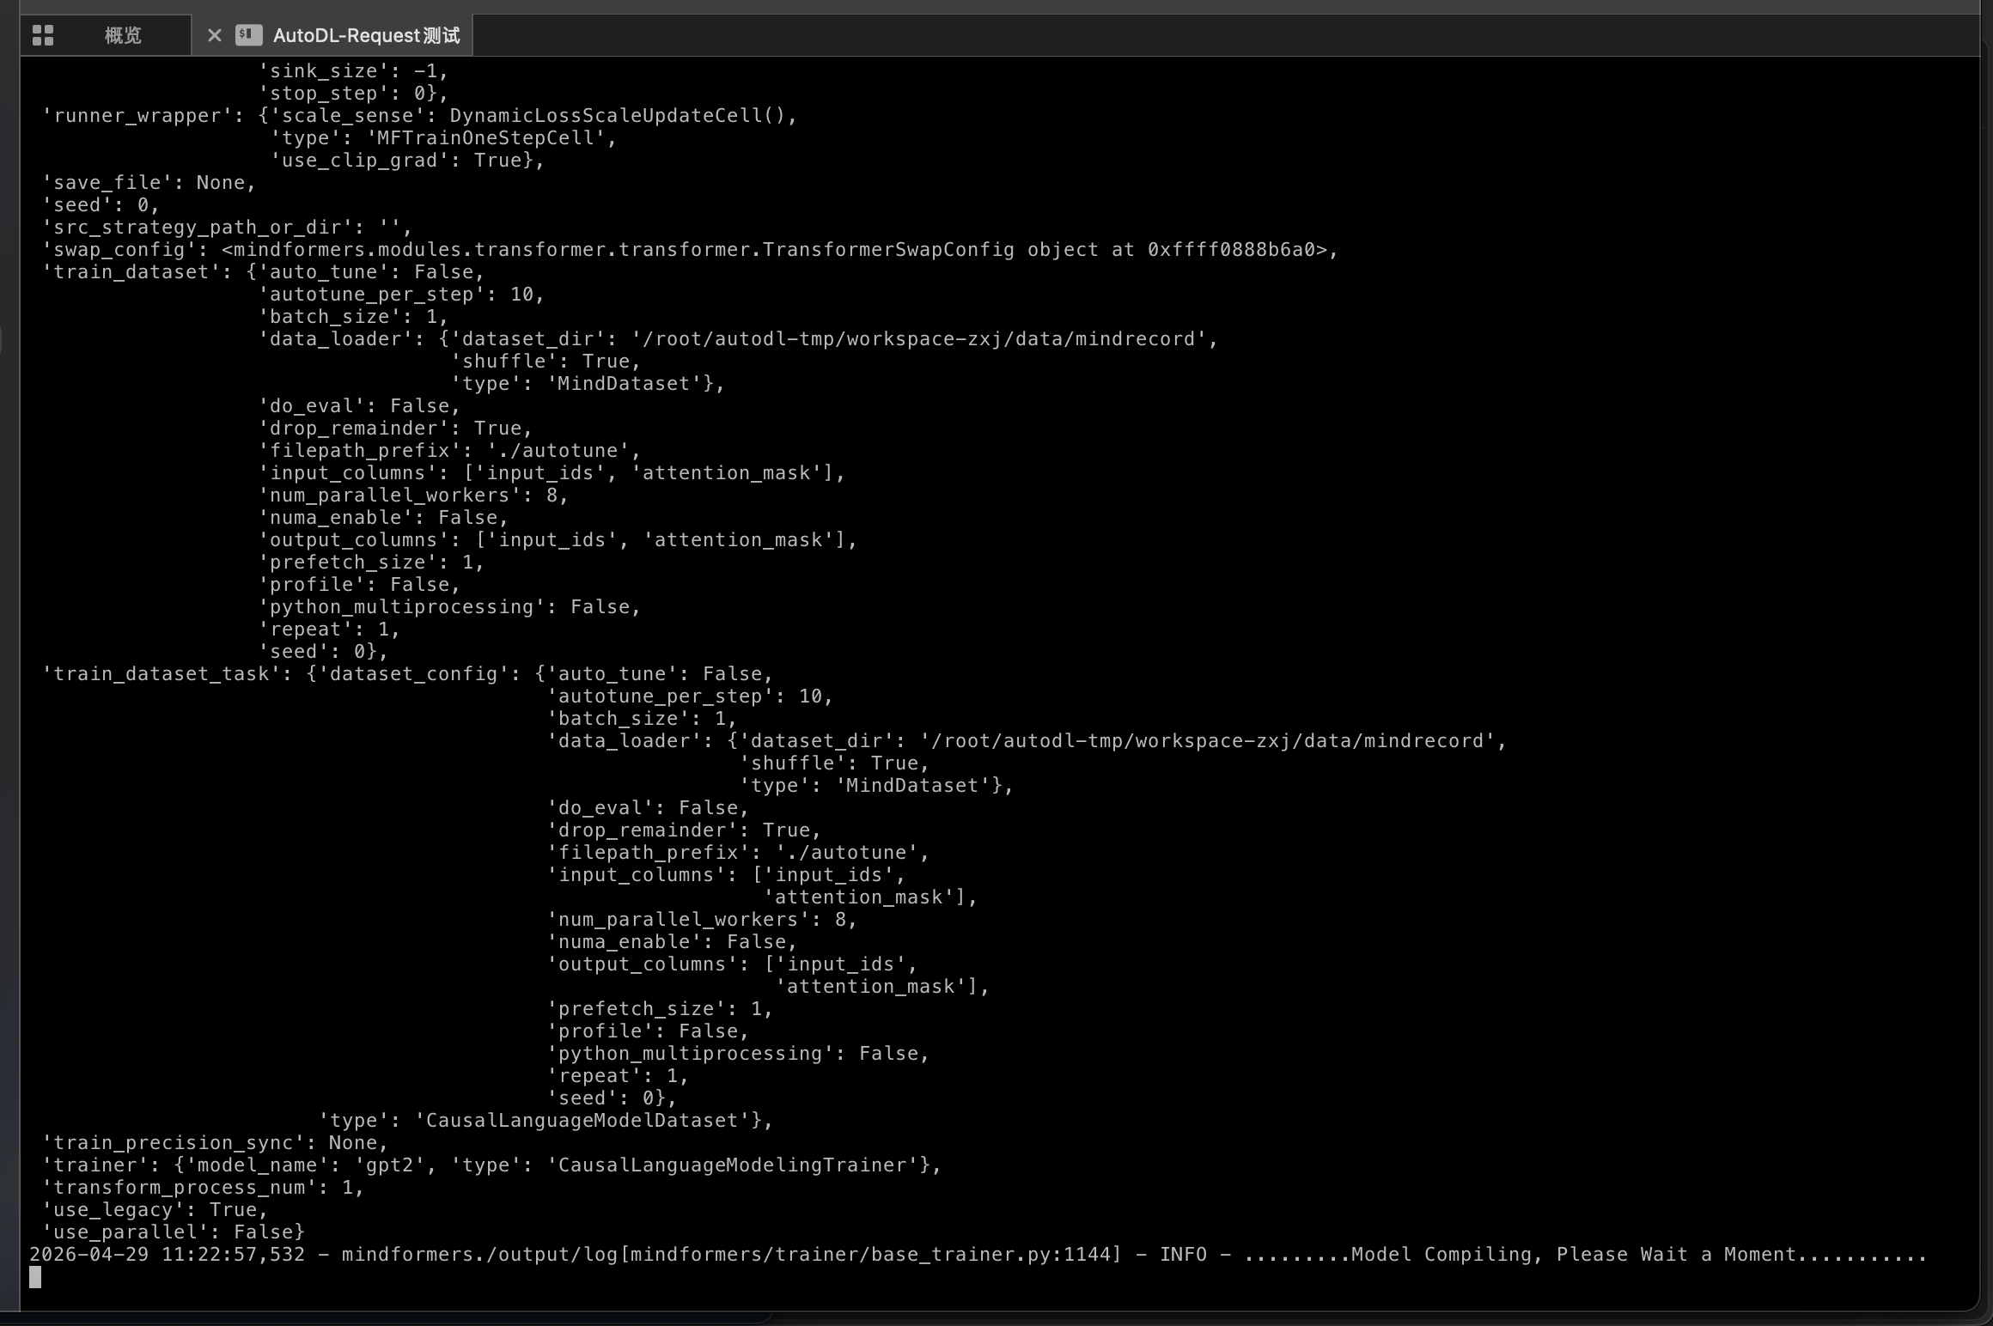
Task: Select the AutoDL-Request测试 tab label
Action: 366,35
